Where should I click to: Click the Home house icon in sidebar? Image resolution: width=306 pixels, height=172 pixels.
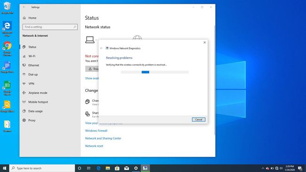click(x=24, y=18)
